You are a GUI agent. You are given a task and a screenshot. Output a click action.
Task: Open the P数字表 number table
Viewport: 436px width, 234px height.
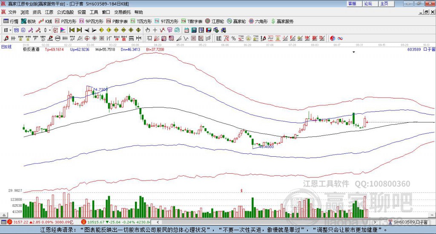click(x=117, y=21)
